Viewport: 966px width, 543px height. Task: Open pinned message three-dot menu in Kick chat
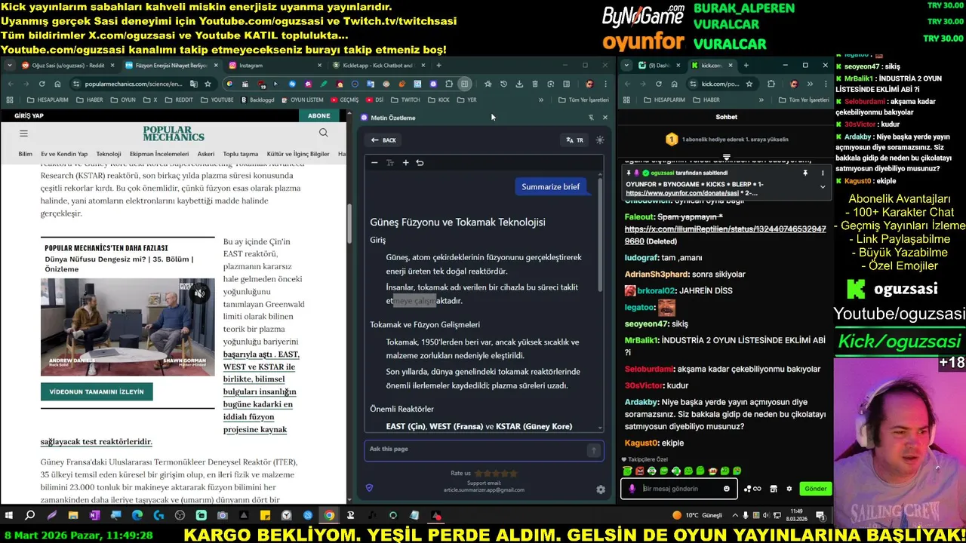coord(823,173)
